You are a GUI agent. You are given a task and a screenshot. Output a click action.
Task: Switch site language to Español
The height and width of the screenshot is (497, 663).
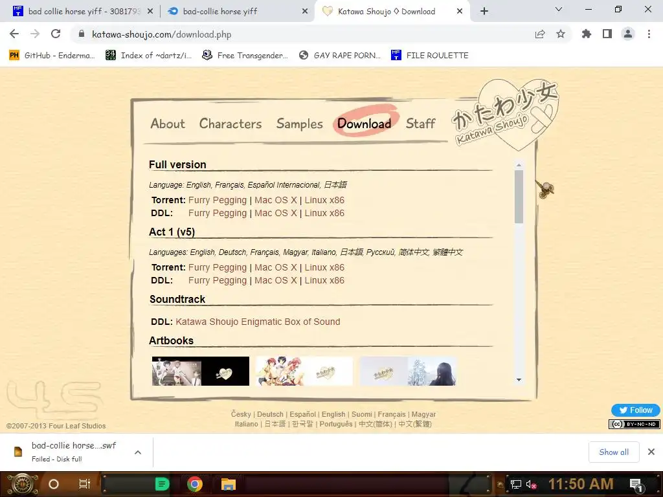point(303,414)
